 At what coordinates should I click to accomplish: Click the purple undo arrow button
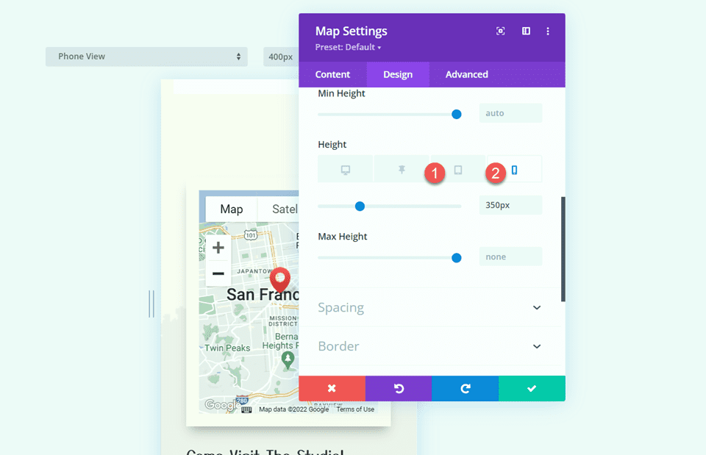point(399,388)
